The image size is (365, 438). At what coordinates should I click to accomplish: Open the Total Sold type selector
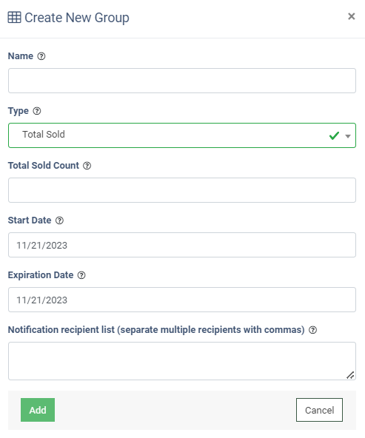[x=182, y=135]
